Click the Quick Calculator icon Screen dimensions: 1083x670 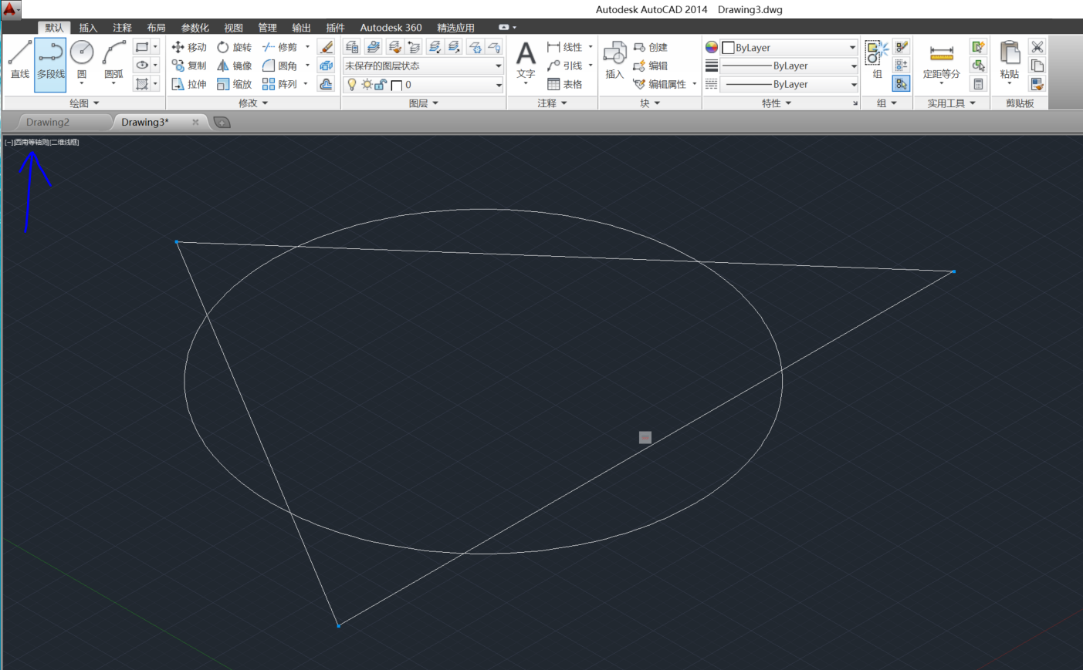(979, 84)
